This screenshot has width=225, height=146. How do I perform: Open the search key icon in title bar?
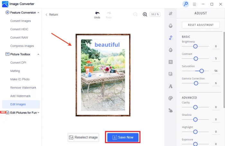click(185, 4)
